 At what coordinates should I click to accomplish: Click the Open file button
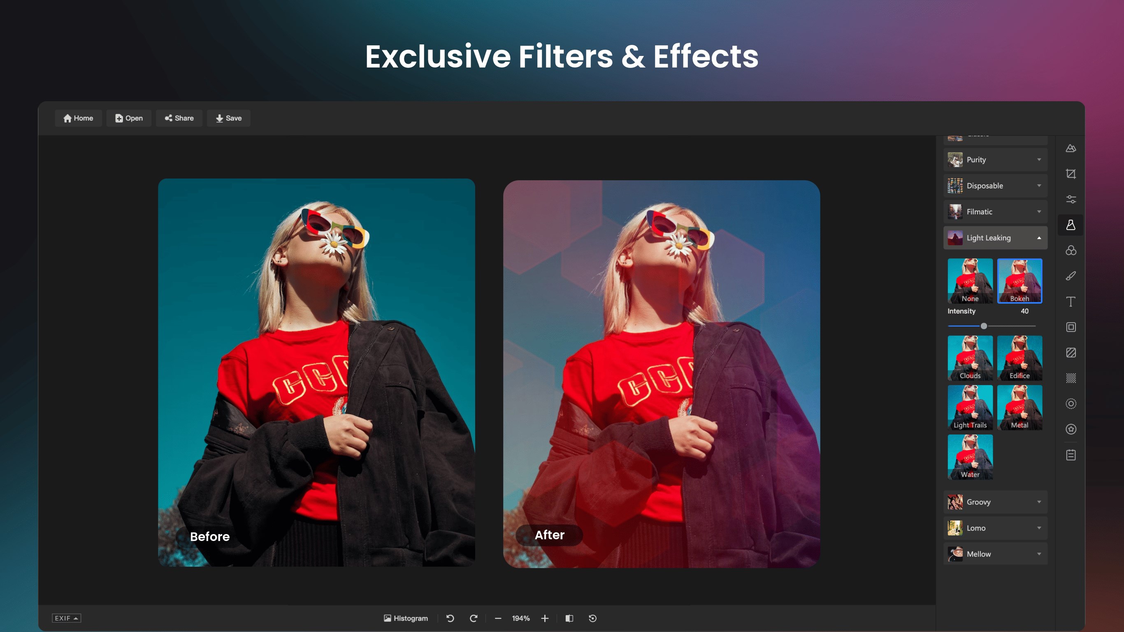[129, 118]
